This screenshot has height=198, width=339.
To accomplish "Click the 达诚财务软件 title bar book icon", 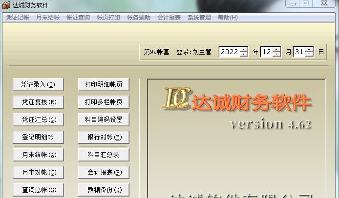I will (x=6, y=5).
